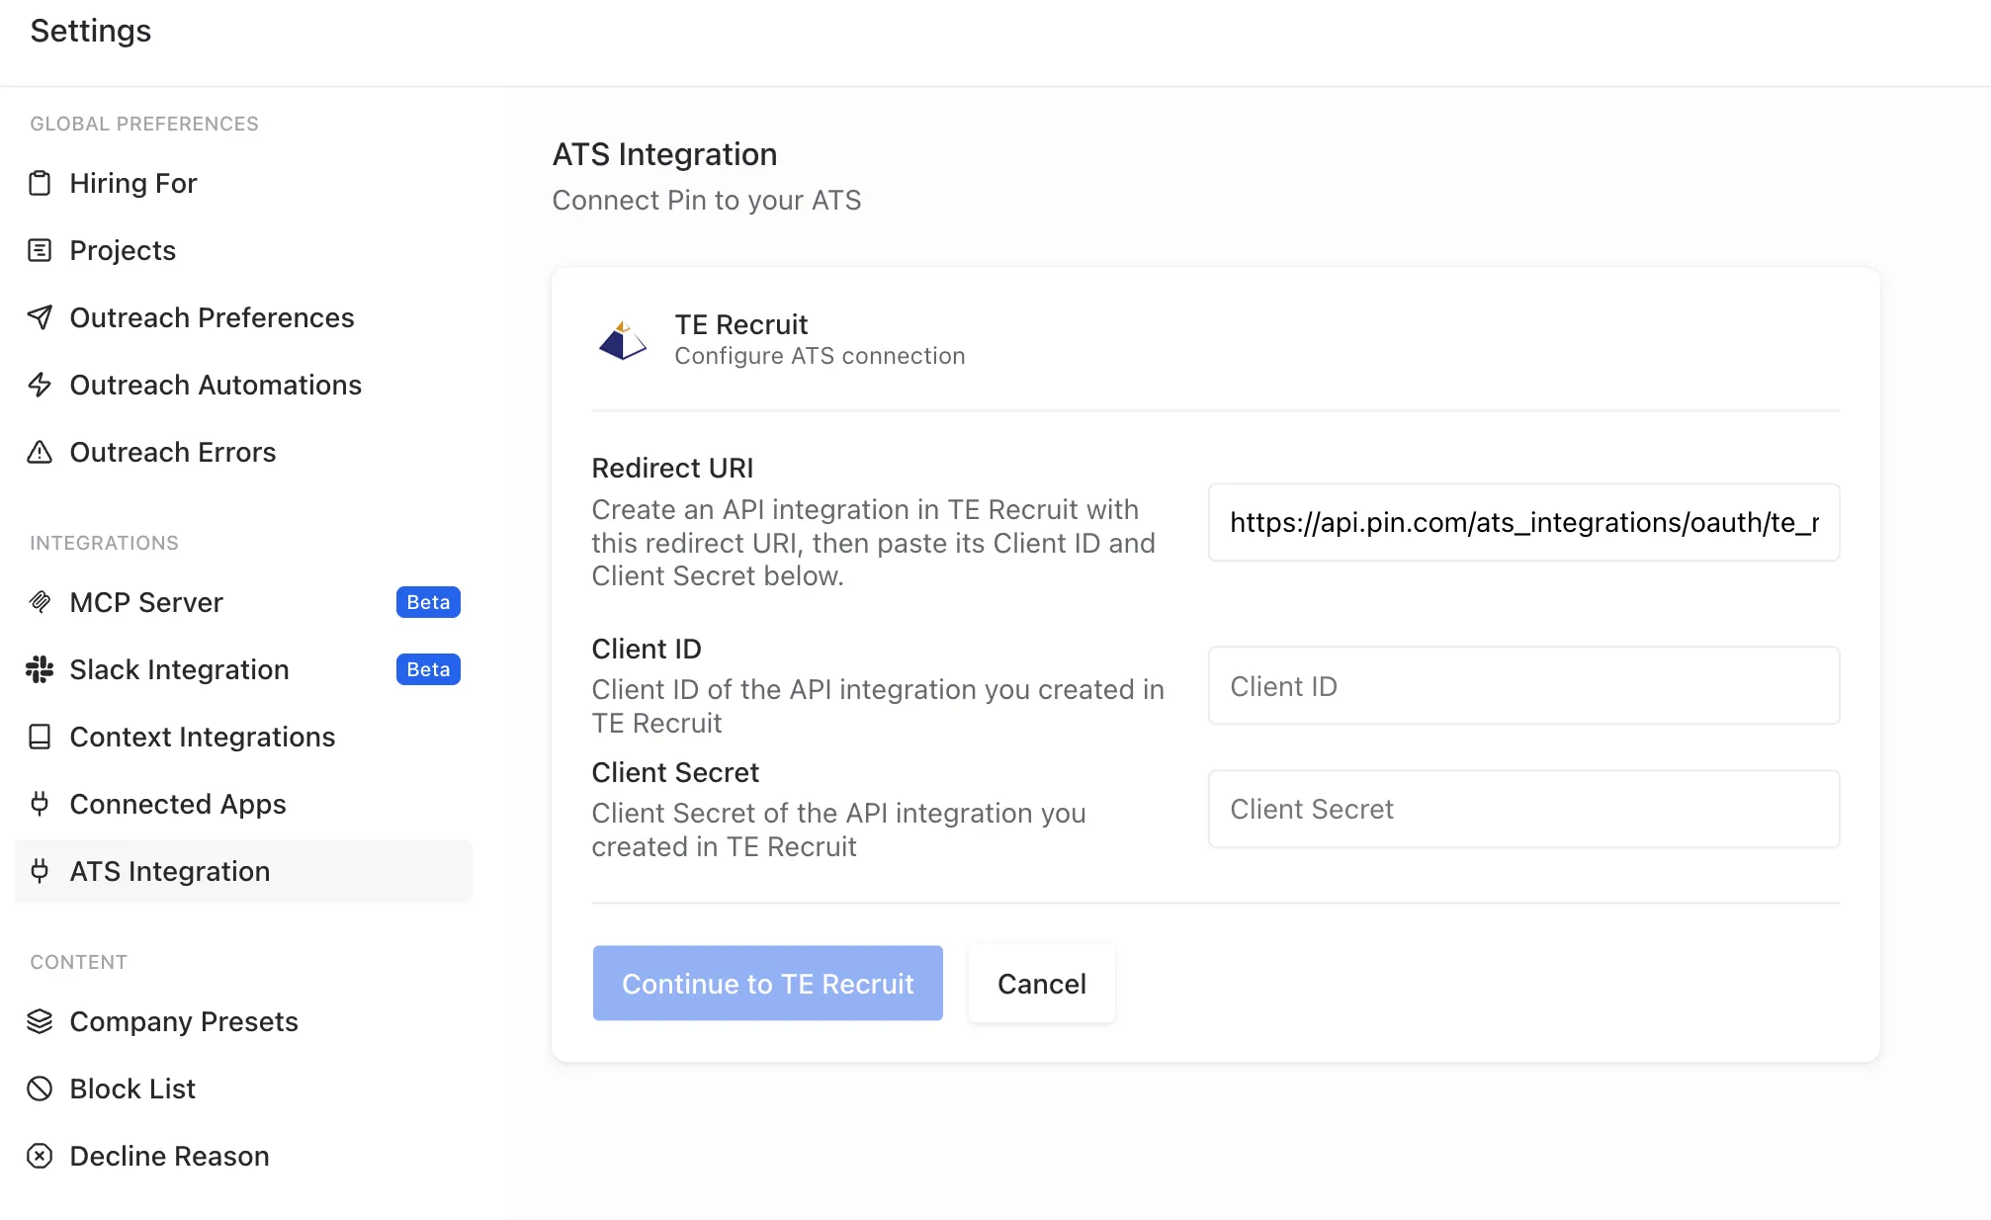Open Slack Integration settings
1991x1220 pixels.
243,669
